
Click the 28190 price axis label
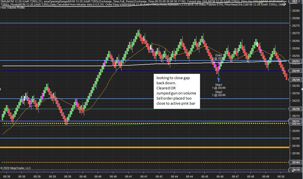296,153
